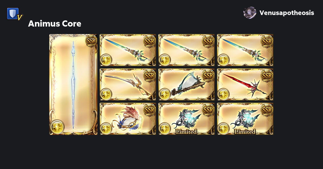Click the SSR badge on red sword card

click(x=267, y=75)
